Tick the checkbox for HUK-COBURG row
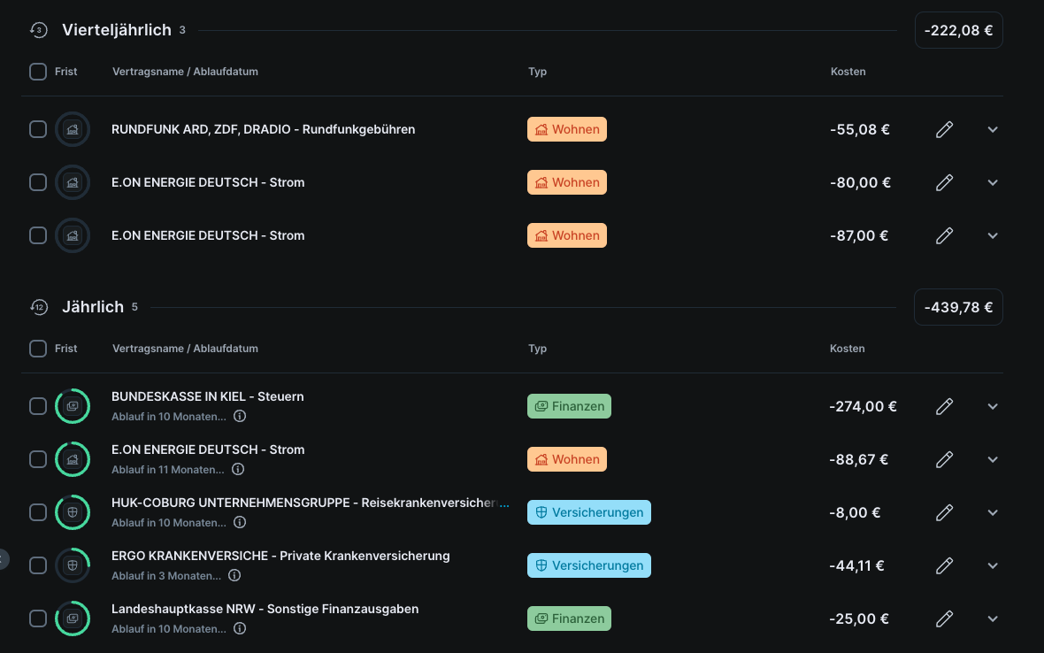This screenshot has width=1044, height=653. 38,512
